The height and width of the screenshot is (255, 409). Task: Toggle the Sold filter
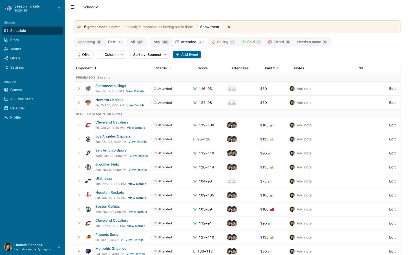pyautogui.click(x=251, y=42)
